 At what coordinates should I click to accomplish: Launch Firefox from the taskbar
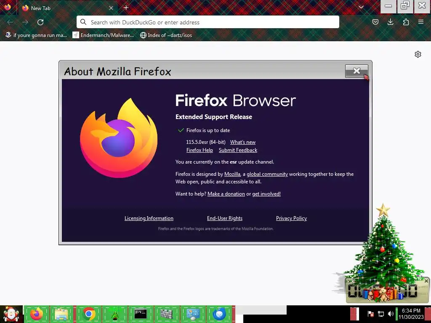coord(37,314)
